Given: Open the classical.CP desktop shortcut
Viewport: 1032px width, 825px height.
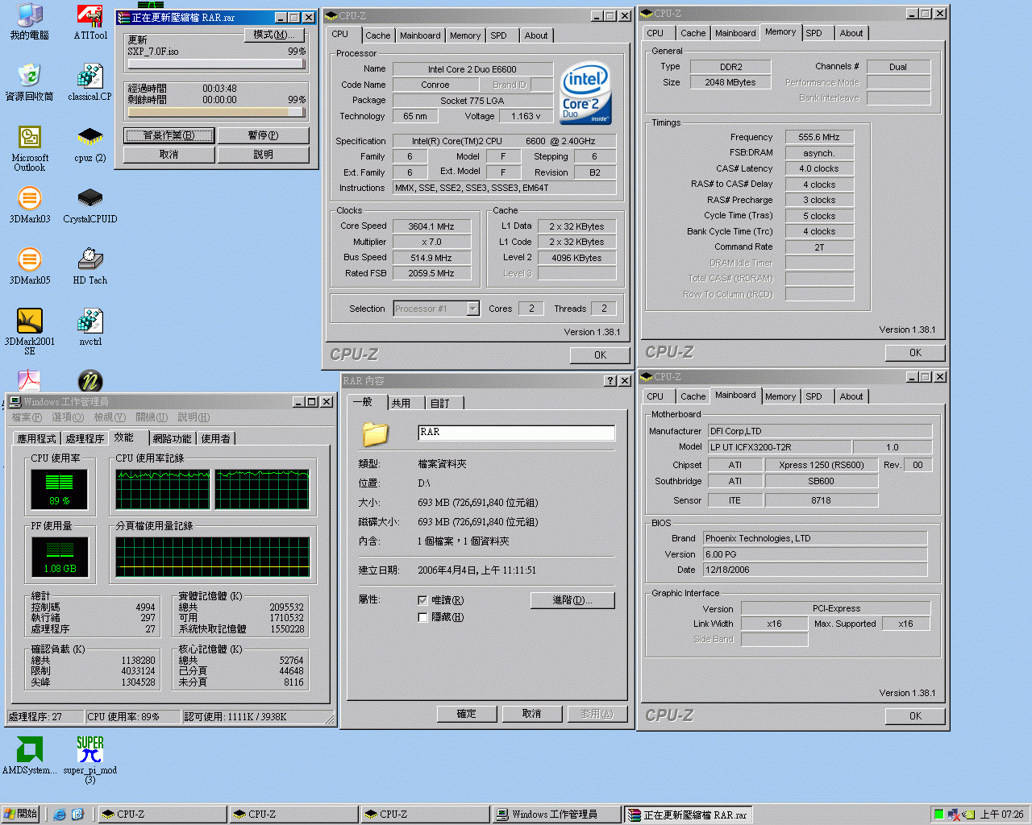Looking at the screenshot, I should [89, 82].
